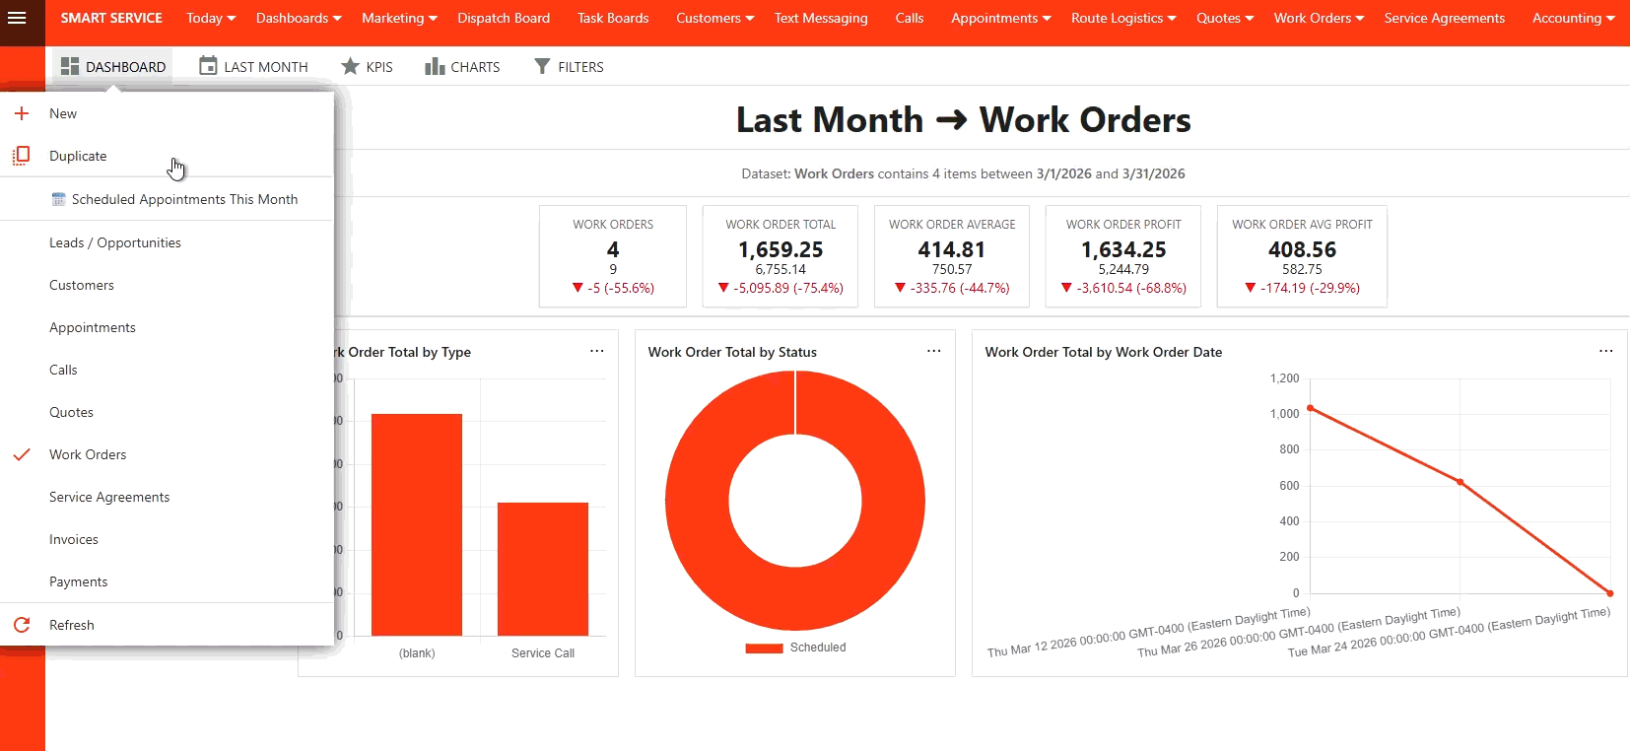The width and height of the screenshot is (1630, 751).
Task: Click the Refresh circular arrow icon
Action: click(x=22, y=625)
